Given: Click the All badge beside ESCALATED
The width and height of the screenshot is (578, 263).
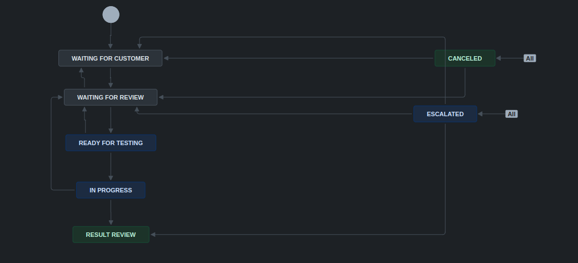Looking at the screenshot, I should coord(511,114).
